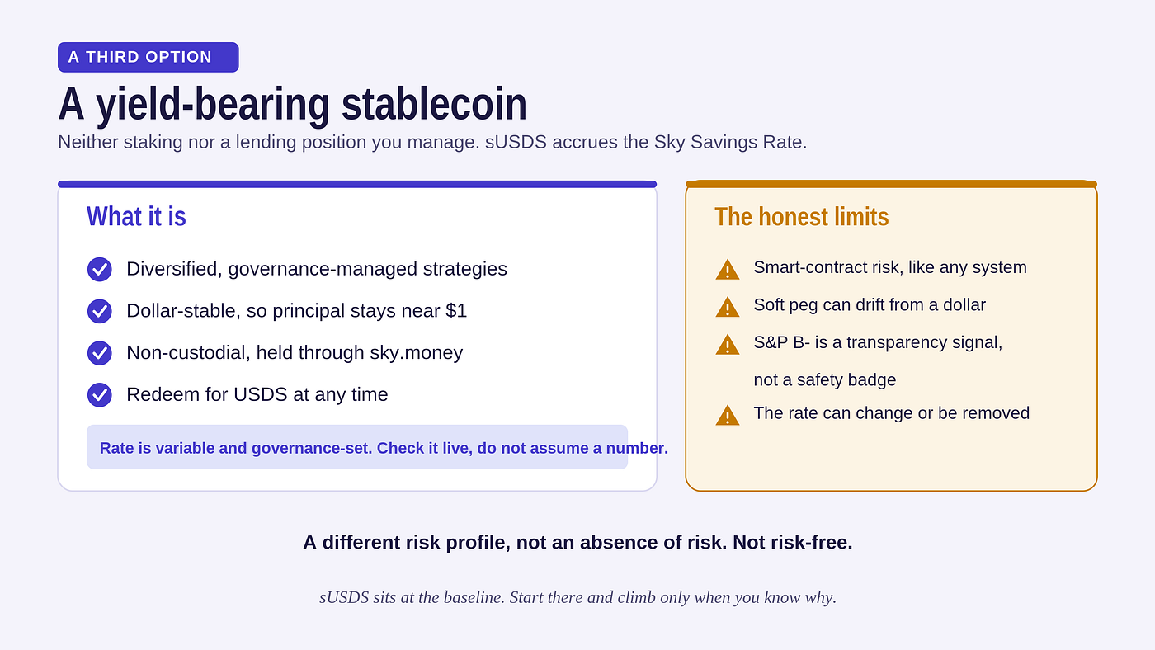This screenshot has width=1155, height=650.
Task: Click the sUSDS Sky Savings Rate subtitle
Action: coord(432,142)
